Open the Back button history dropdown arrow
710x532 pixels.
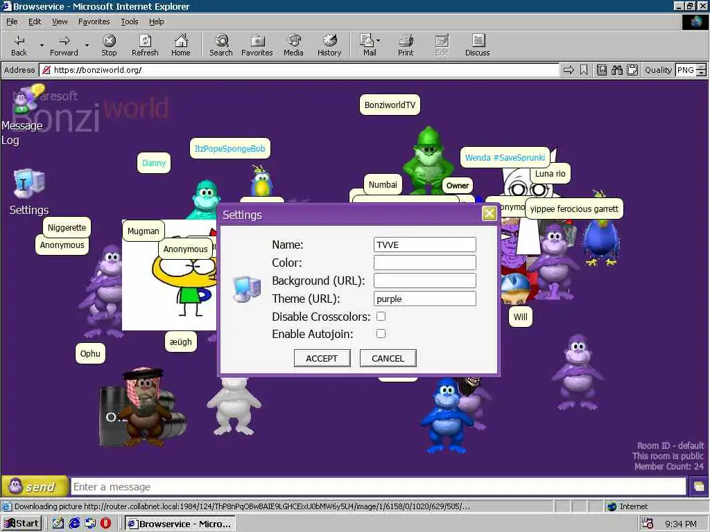click(42, 45)
